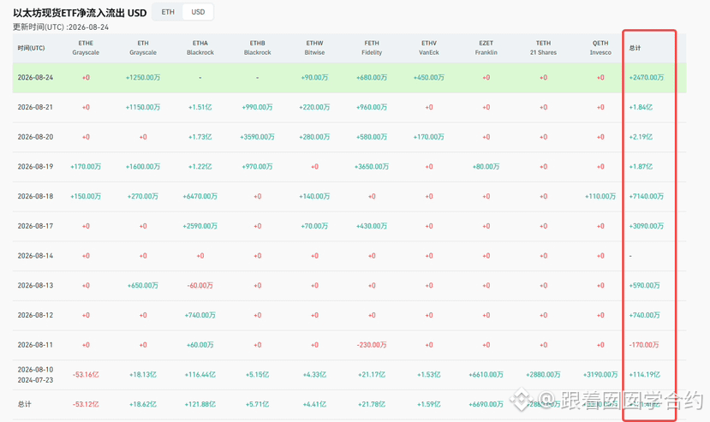Select the ETHA Blackrock column header
710x422 pixels.
(200, 48)
